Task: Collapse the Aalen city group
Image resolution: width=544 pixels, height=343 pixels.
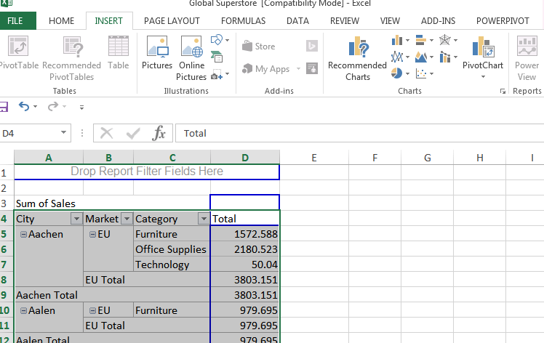Action: [x=23, y=310]
